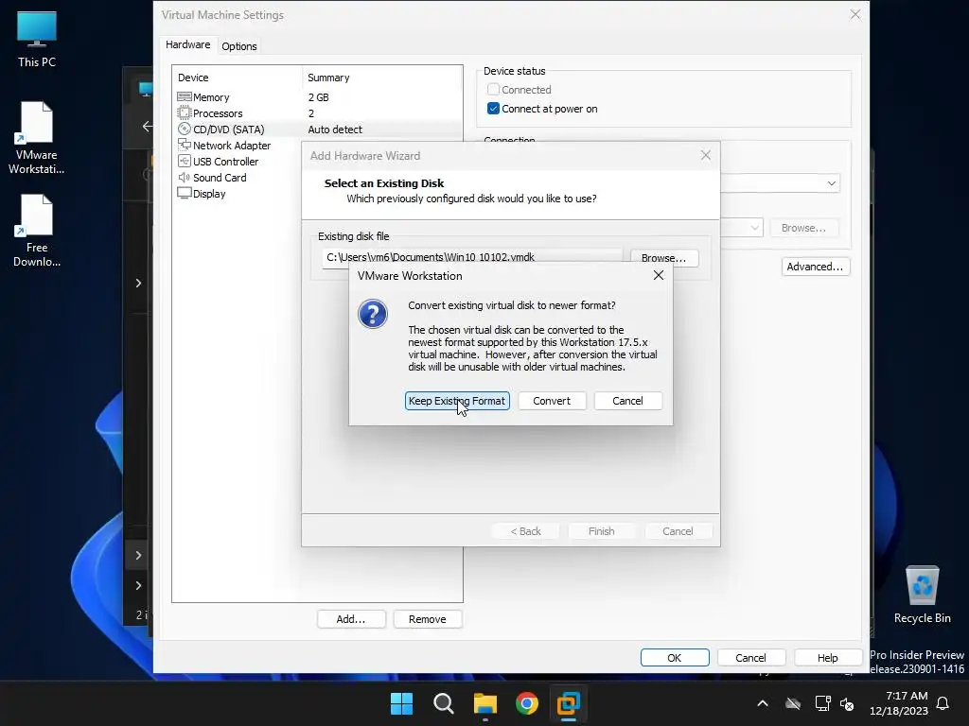This screenshot has height=726, width=969.
Task: Close the Virtual Machine Settings window
Action: click(x=855, y=14)
